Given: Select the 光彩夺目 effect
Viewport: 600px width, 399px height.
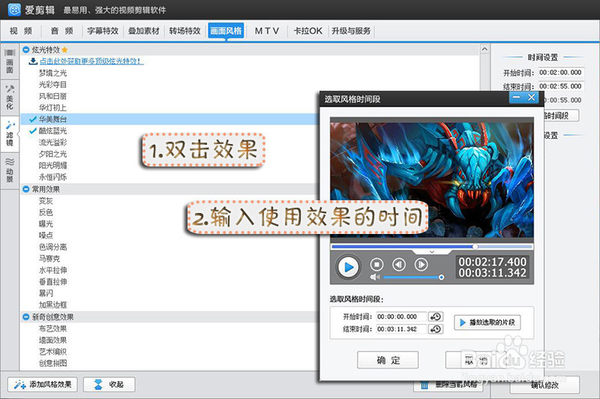Looking at the screenshot, I should [52, 84].
